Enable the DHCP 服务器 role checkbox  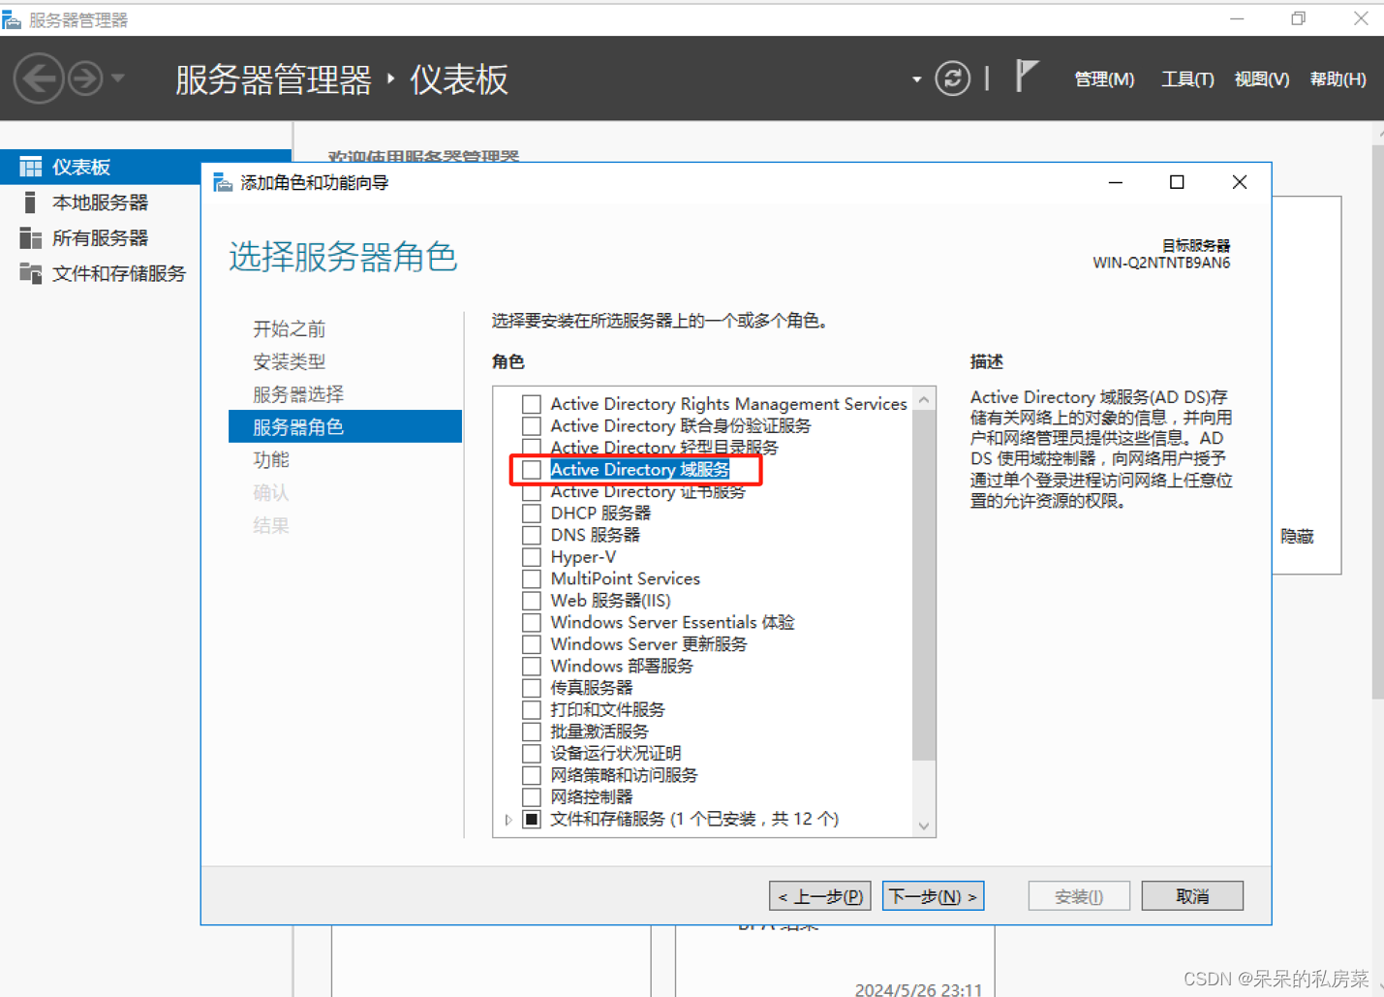click(x=532, y=514)
